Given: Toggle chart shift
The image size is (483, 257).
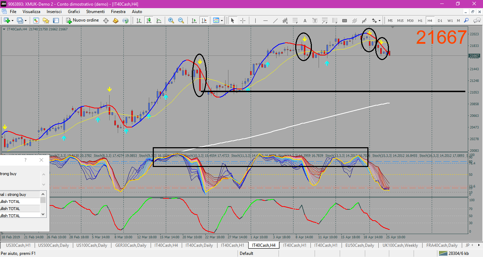Looking at the screenshot, I should pos(204,20).
